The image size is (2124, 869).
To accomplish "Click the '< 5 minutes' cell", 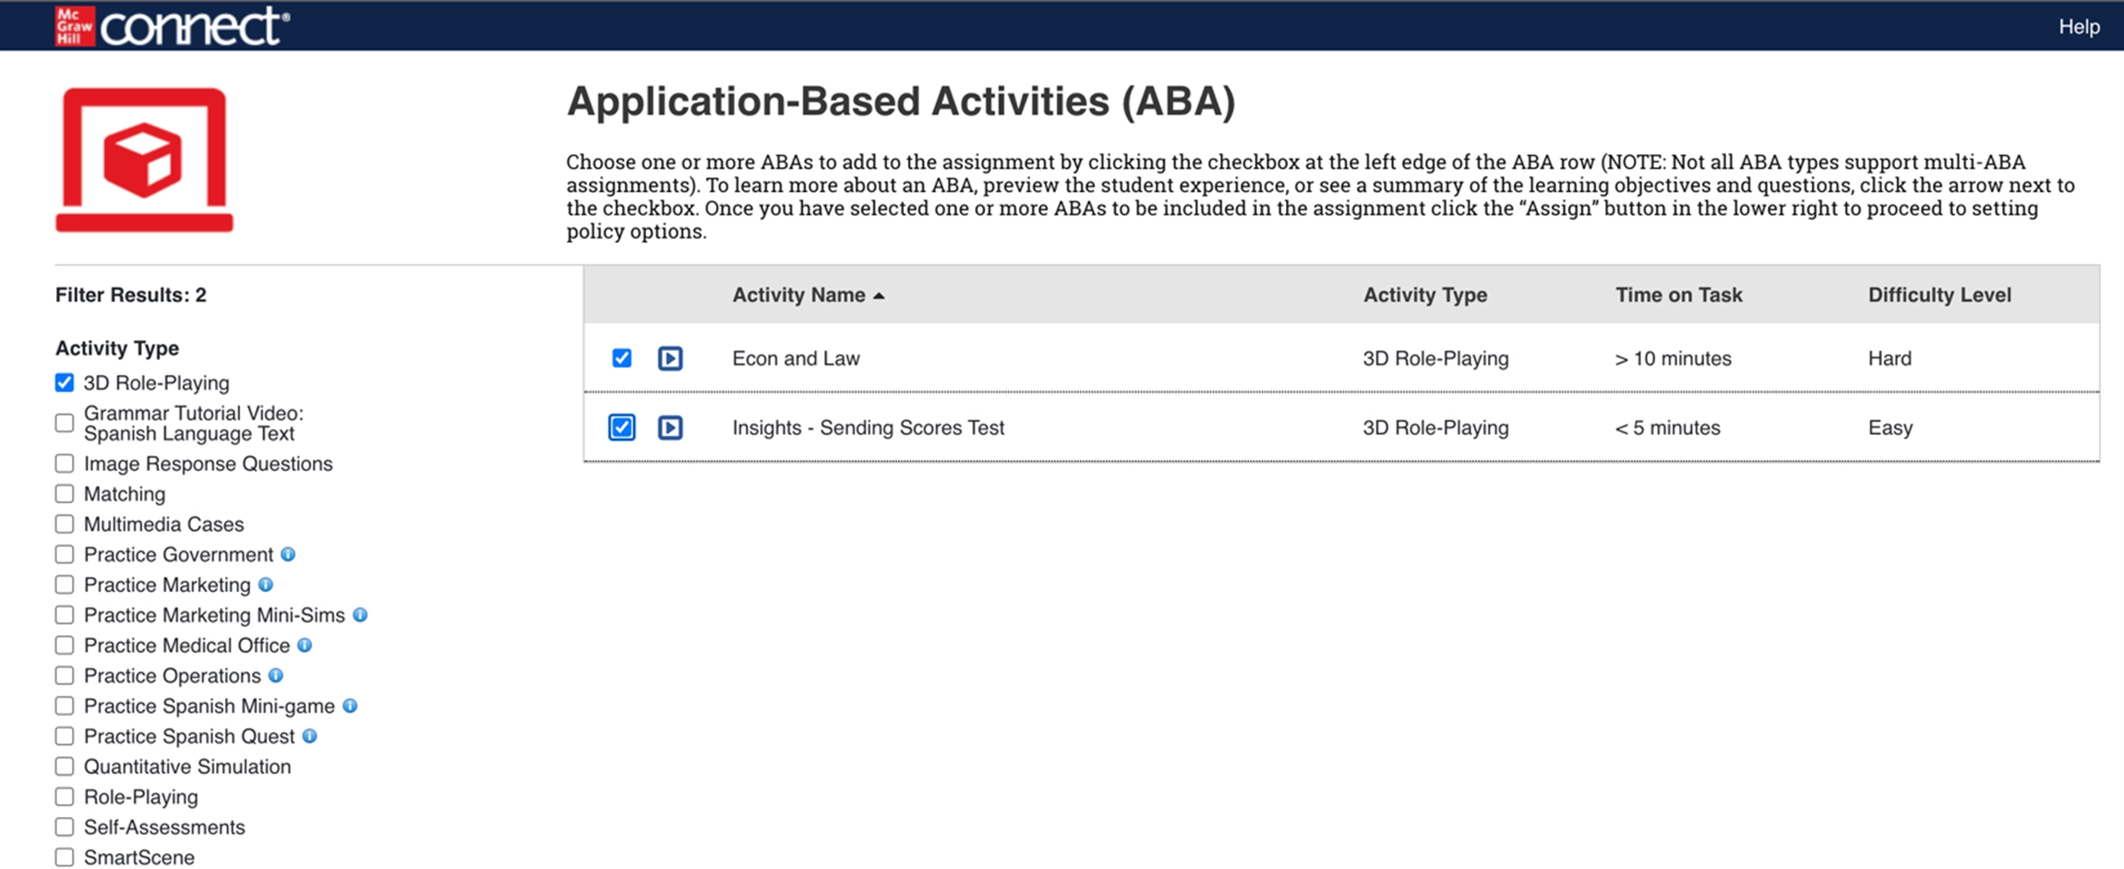I will (1667, 428).
